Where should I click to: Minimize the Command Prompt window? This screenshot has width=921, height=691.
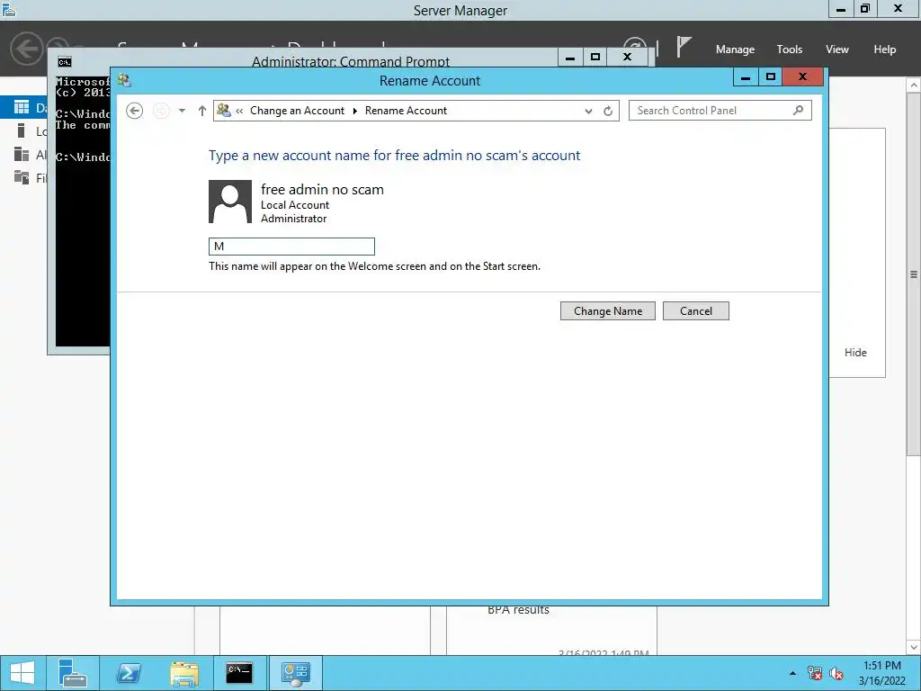tap(569, 58)
